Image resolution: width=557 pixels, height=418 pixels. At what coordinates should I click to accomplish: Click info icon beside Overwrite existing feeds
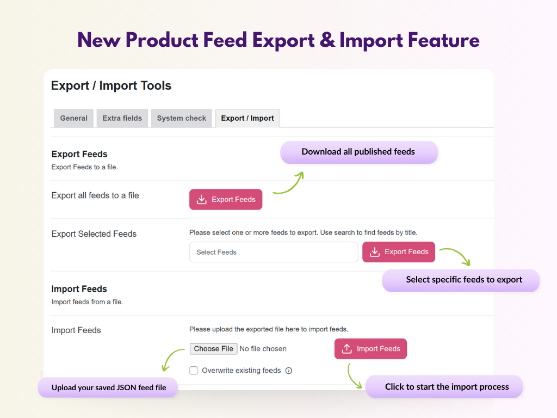(289, 371)
